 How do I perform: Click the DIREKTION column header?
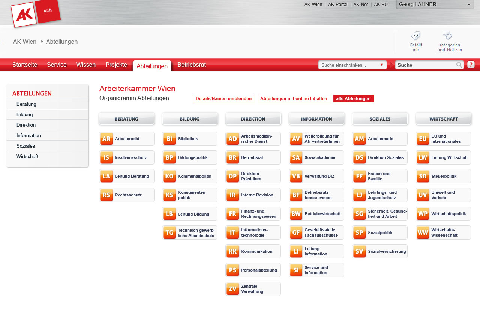coord(253,119)
